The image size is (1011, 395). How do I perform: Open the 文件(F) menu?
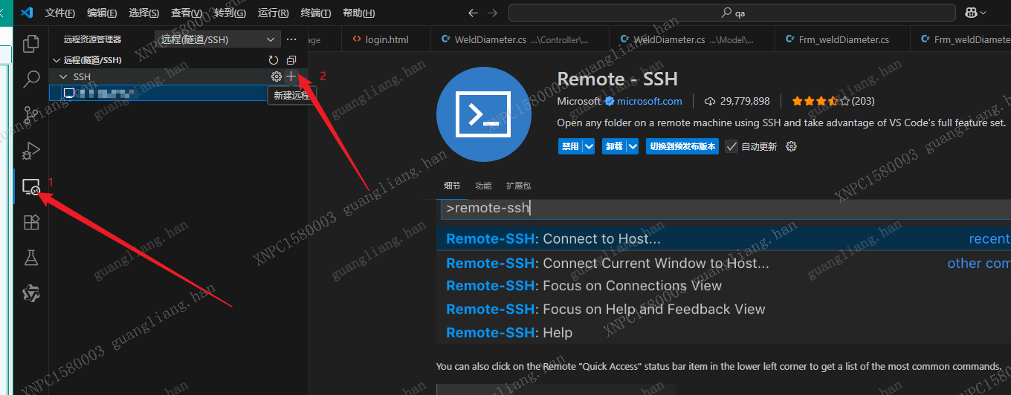pyautogui.click(x=60, y=13)
